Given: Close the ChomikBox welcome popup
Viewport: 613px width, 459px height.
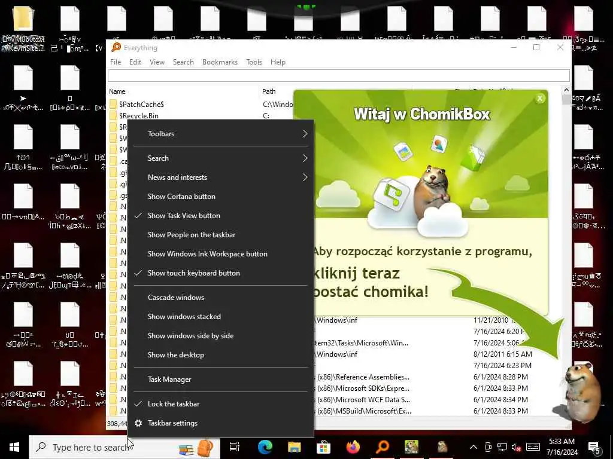Looking at the screenshot, I should [x=540, y=99].
